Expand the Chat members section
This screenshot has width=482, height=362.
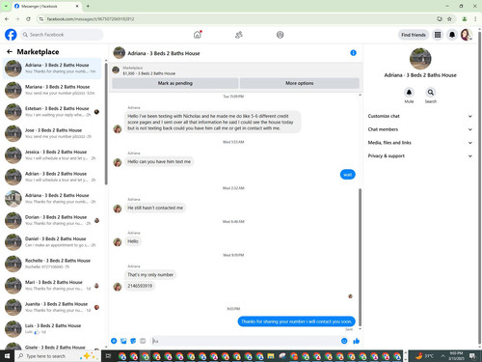(x=420, y=129)
